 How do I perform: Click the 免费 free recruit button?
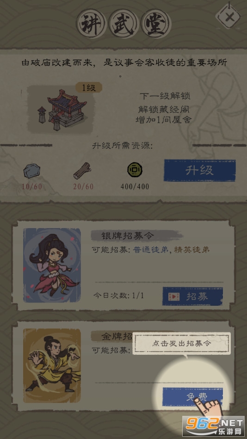point(193,396)
